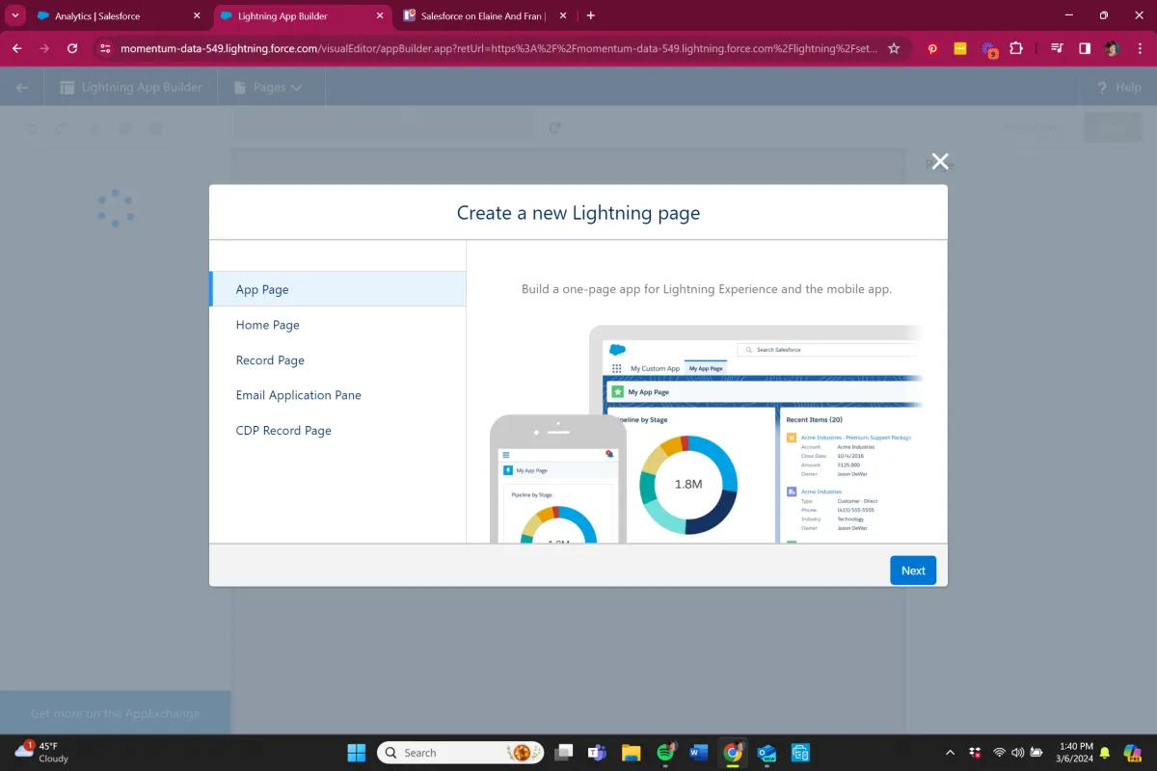The image size is (1157, 771).
Task: Click the Lightning App Builder title
Action: pos(142,87)
